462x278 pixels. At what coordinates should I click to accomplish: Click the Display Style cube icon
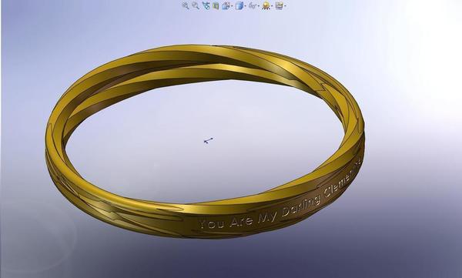[x=239, y=5]
